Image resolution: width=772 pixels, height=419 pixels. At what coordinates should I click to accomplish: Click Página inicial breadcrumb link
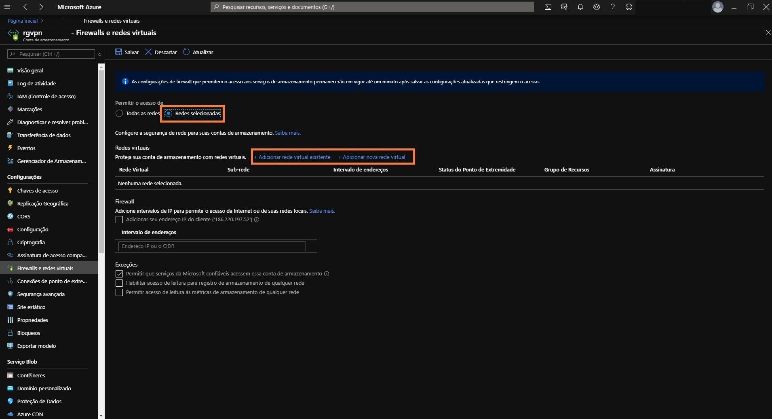(x=23, y=21)
